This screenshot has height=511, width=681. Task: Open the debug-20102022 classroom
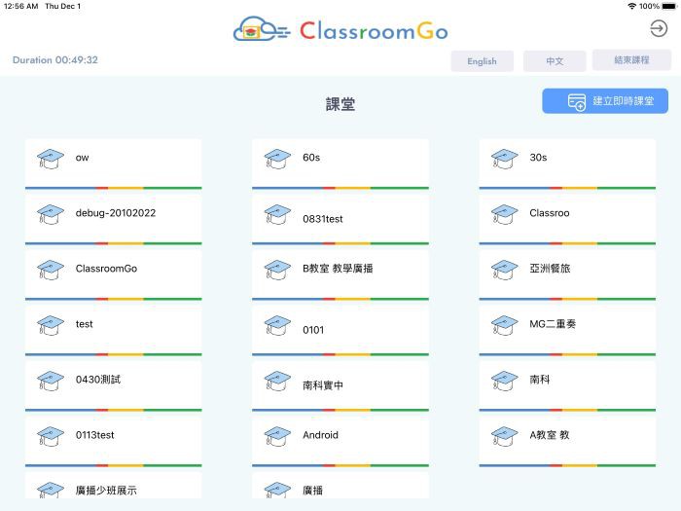[113, 214]
